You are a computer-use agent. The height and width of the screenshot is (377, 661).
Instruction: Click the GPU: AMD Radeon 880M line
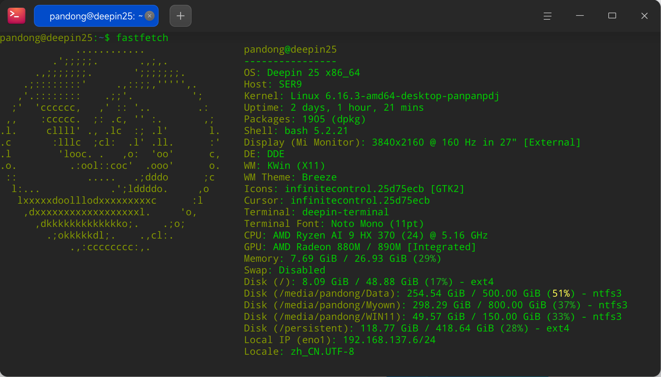click(x=360, y=247)
